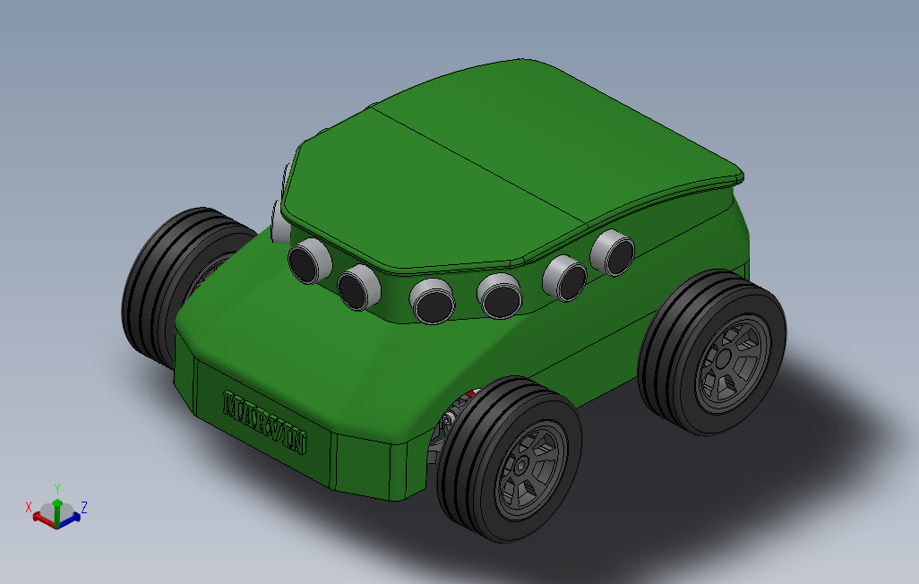
Task: Select the spoked rim of the rear wheel
Action: pos(733,365)
